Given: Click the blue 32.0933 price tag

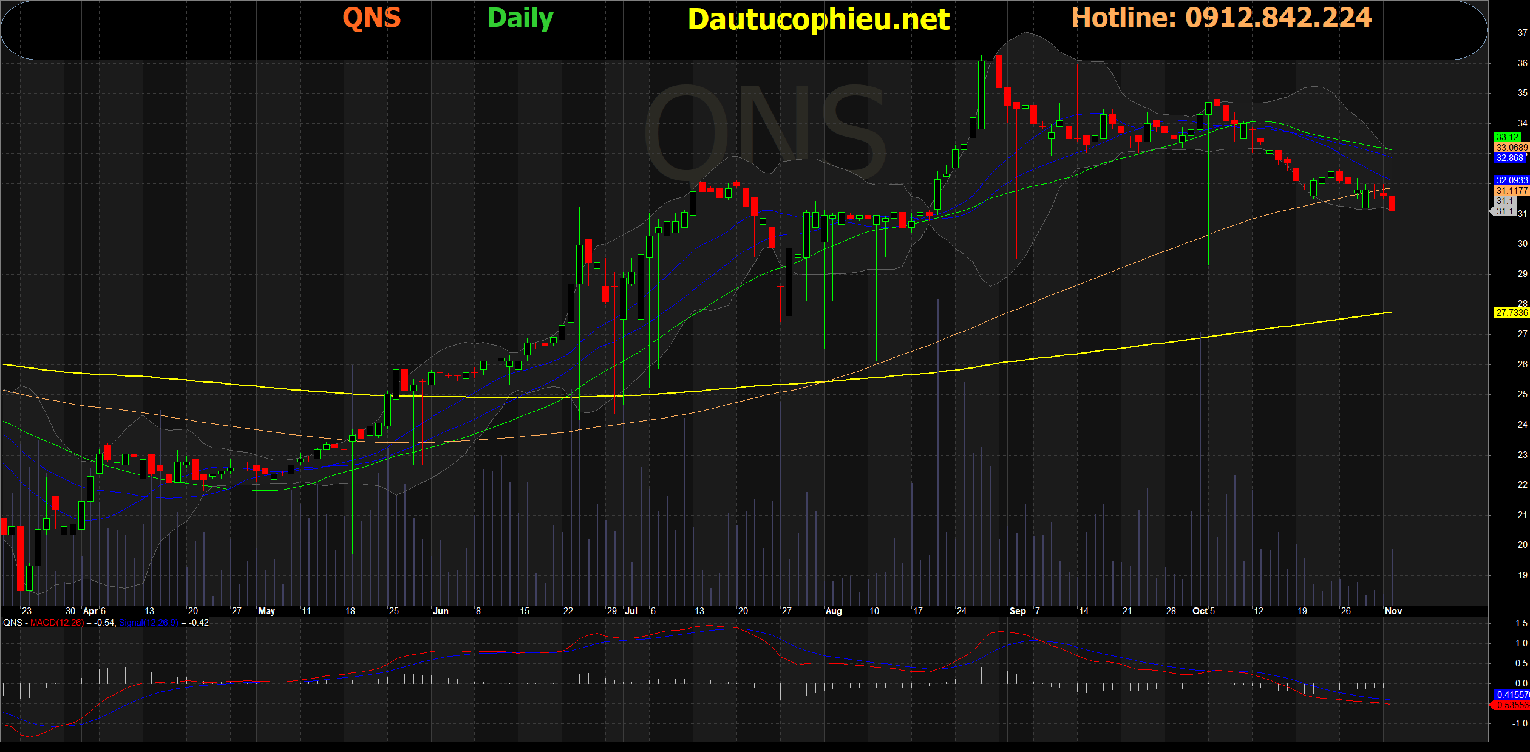Looking at the screenshot, I should point(1511,180).
